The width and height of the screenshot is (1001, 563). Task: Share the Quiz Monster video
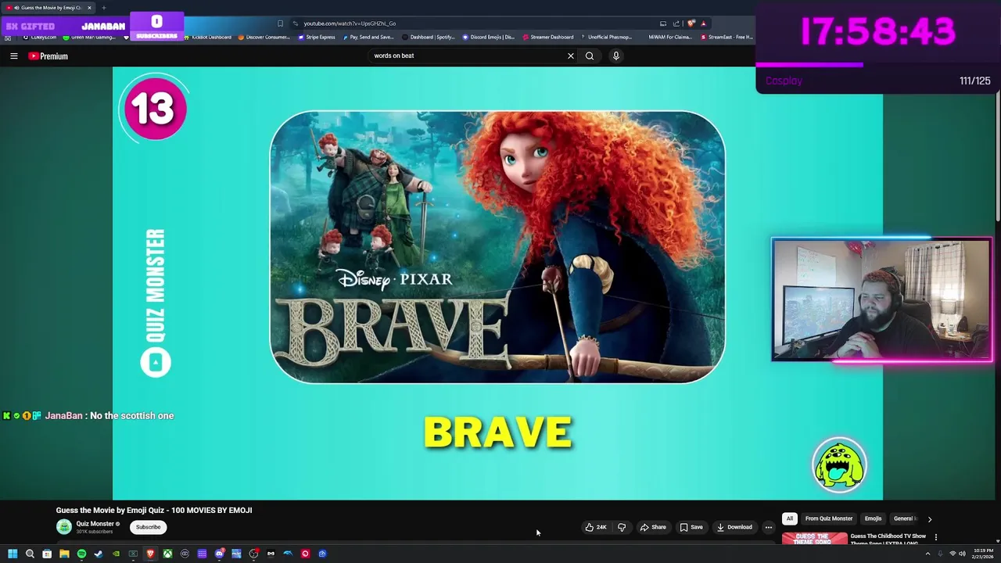pyautogui.click(x=653, y=527)
